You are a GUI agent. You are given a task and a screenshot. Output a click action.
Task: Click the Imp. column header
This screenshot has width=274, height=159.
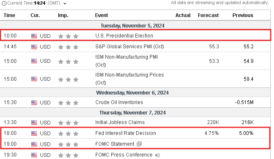point(63,15)
